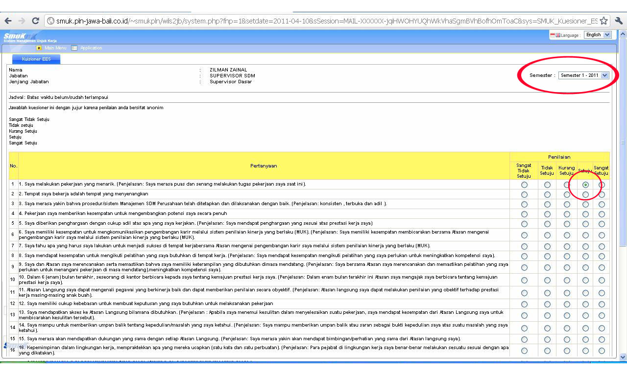Image resolution: width=627 pixels, height=376 pixels.
Task: Choose Sangat Tidak Setuju for question 15
Action: coord(524,339)
